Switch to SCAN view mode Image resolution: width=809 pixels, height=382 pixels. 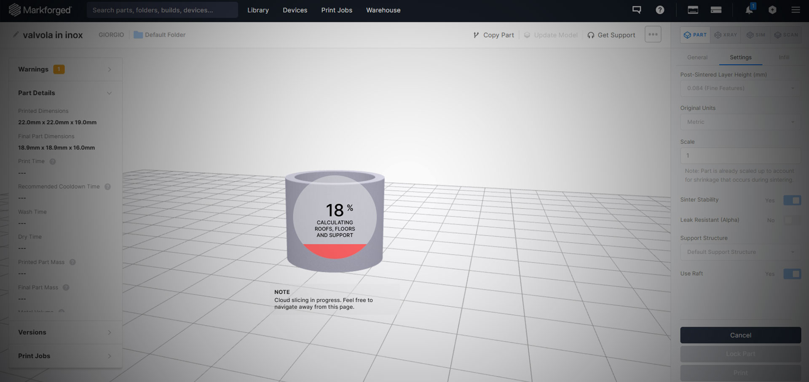(786, 35)
